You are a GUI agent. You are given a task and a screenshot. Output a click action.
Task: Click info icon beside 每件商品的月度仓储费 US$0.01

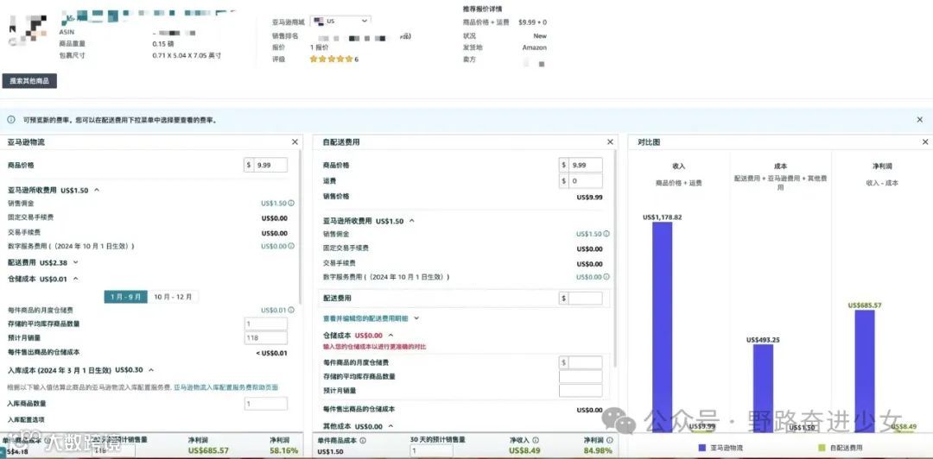pyautogui.click(x=291, y=310)
